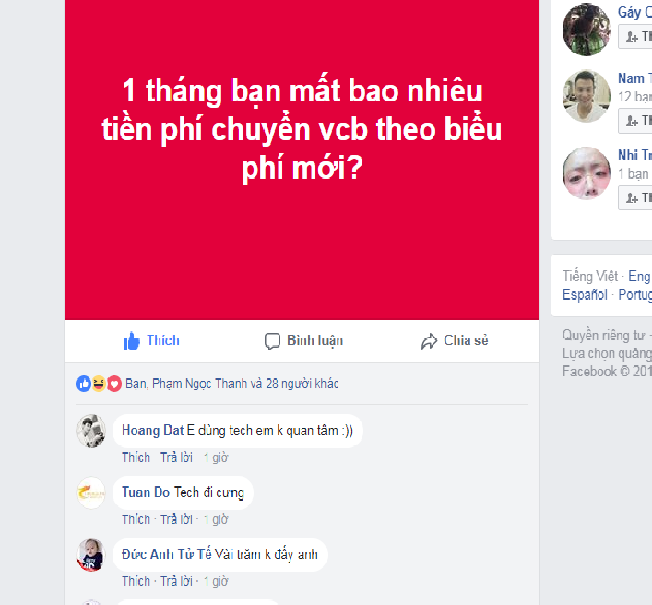Switch language to Español
This screenshot has width=652, height=605.
[x=585, y=295]
